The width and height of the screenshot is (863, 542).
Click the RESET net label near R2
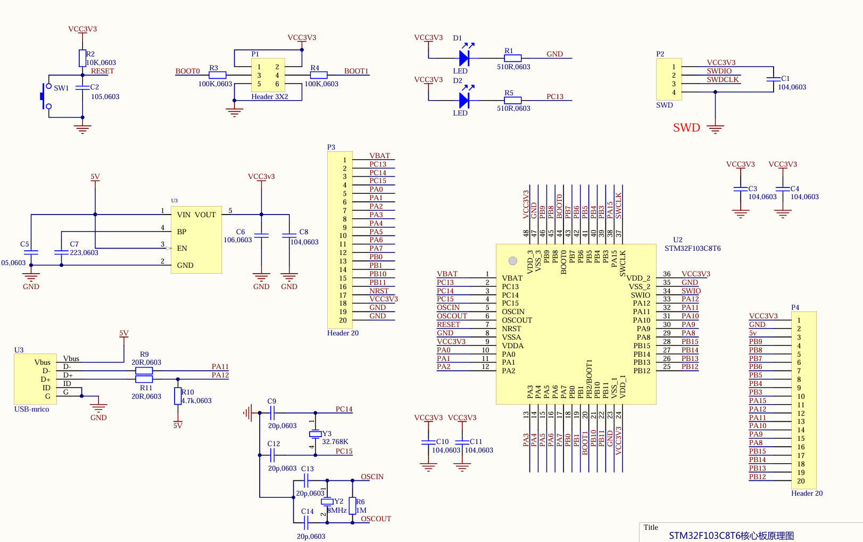103,71
